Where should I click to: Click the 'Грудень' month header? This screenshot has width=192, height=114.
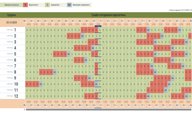(x=11, y=15)
